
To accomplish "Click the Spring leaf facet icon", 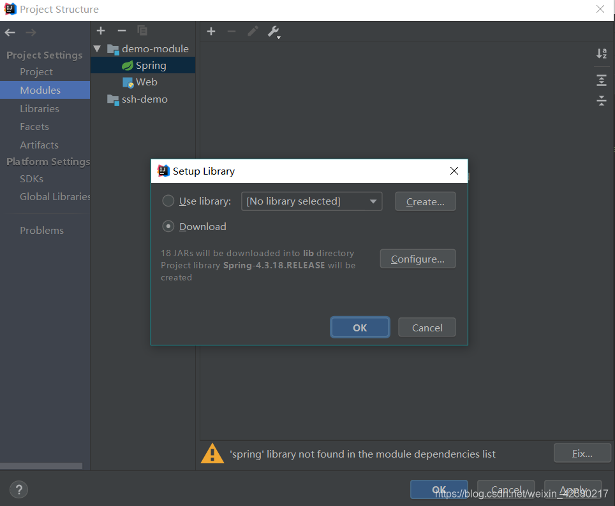I will [x=128, y=66].
